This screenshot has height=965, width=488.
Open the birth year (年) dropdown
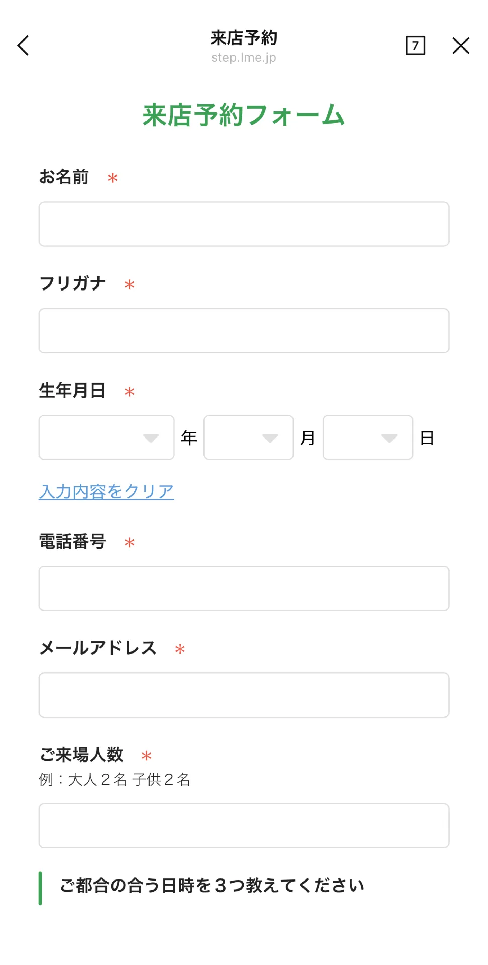107,438
